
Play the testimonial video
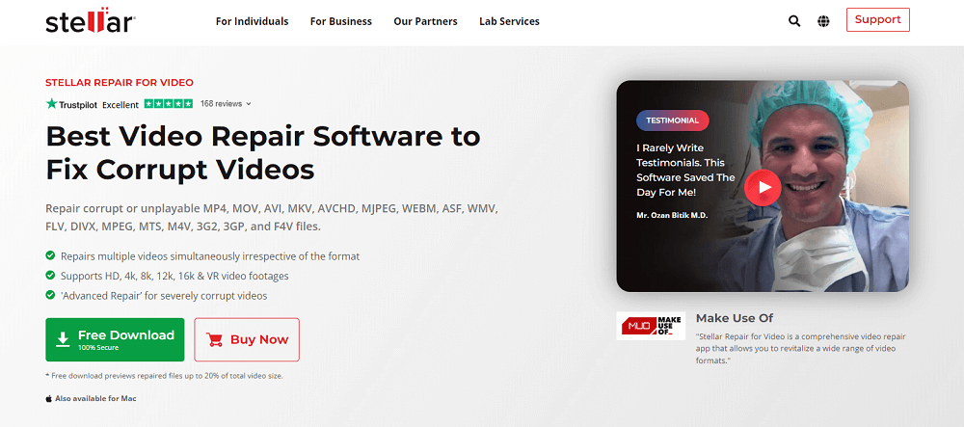[763, 187]
